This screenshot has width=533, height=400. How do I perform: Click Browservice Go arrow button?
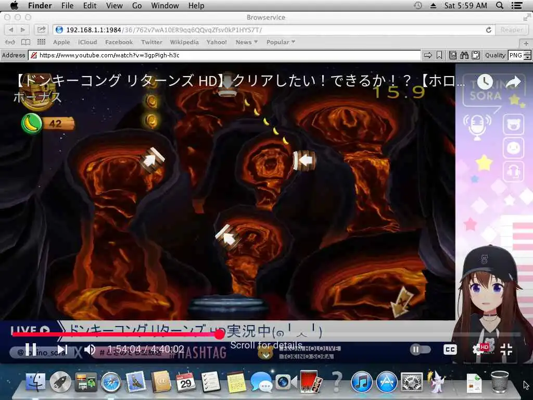pos(428,55)
